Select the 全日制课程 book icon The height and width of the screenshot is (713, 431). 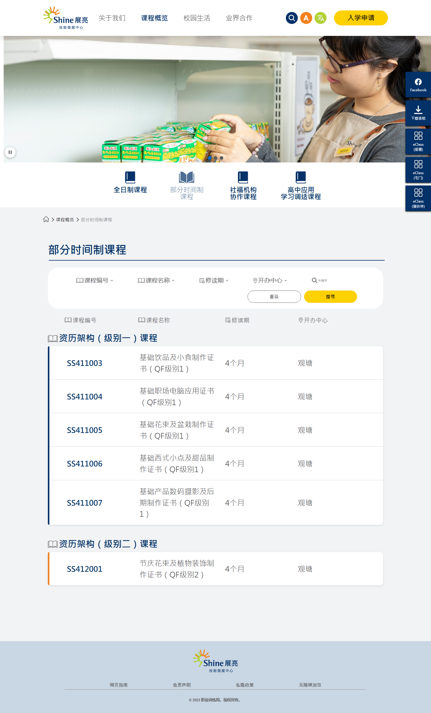(x=130, y=177)
